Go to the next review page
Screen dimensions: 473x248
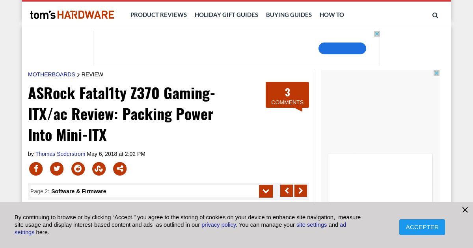[x=301, y=191]
